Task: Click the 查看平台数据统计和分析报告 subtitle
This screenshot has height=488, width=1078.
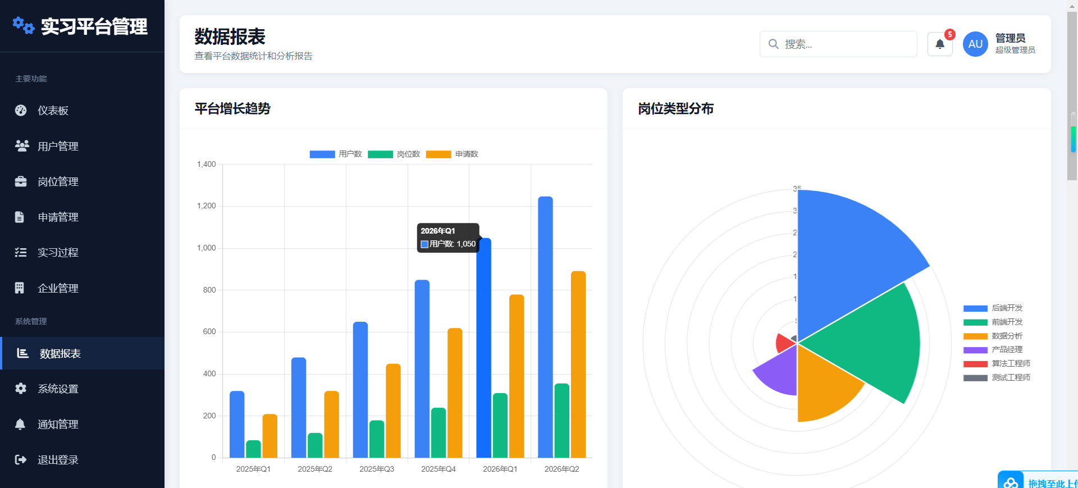Action: tap(253, 56)
